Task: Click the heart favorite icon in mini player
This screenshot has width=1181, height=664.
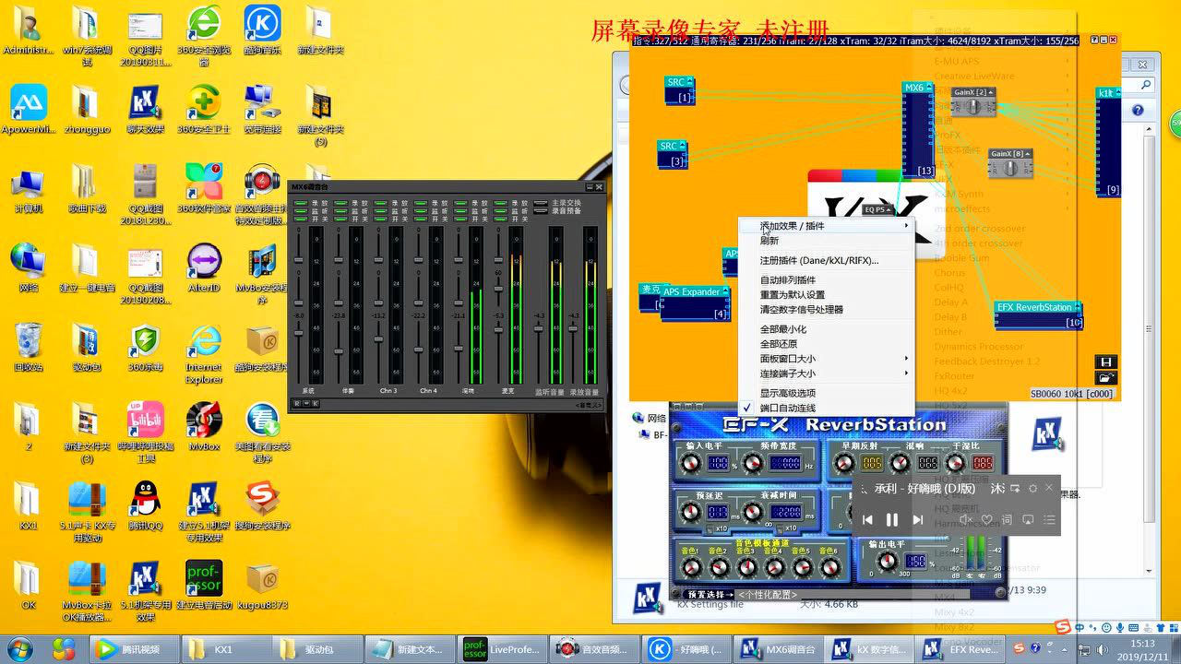Action: point(985,520)
